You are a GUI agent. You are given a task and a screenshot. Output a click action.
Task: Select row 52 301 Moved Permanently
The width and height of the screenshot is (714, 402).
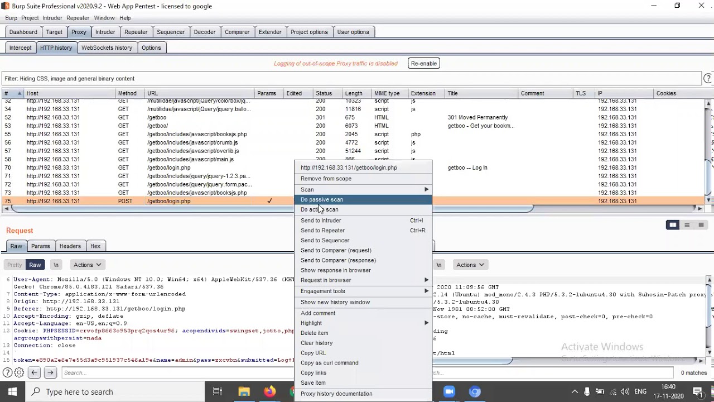(354, 117)
